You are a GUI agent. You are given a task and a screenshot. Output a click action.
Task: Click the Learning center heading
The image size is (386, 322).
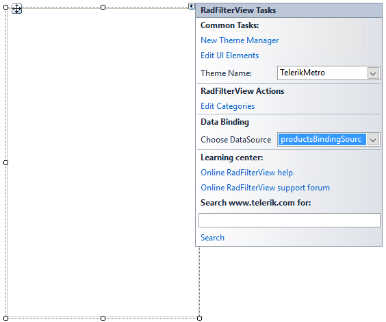click(x=231, y=158)
